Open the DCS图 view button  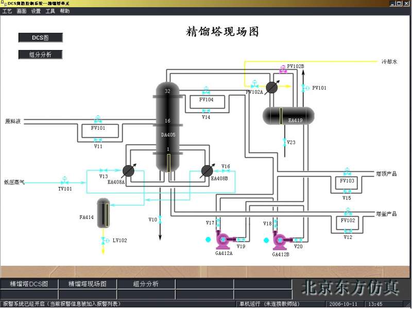pyautogui.click(x=41, y=38)
